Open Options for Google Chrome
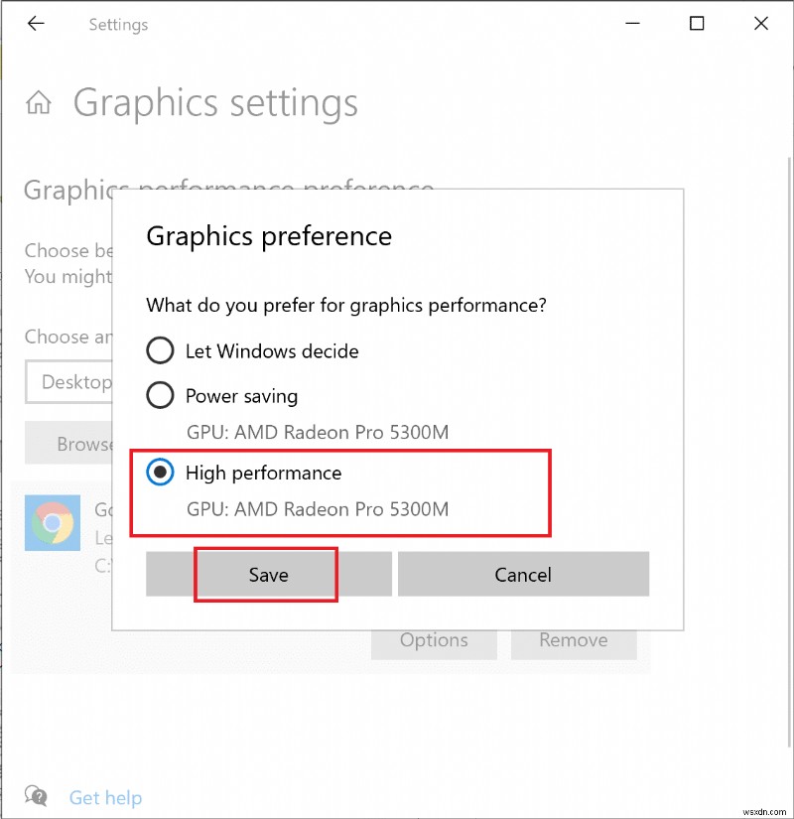This screenshot has width=794, height=819. pyautogui.click(x=434, y=640)
